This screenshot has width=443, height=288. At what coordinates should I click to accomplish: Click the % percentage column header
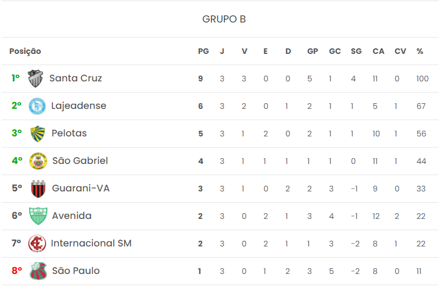pos(419,51)
